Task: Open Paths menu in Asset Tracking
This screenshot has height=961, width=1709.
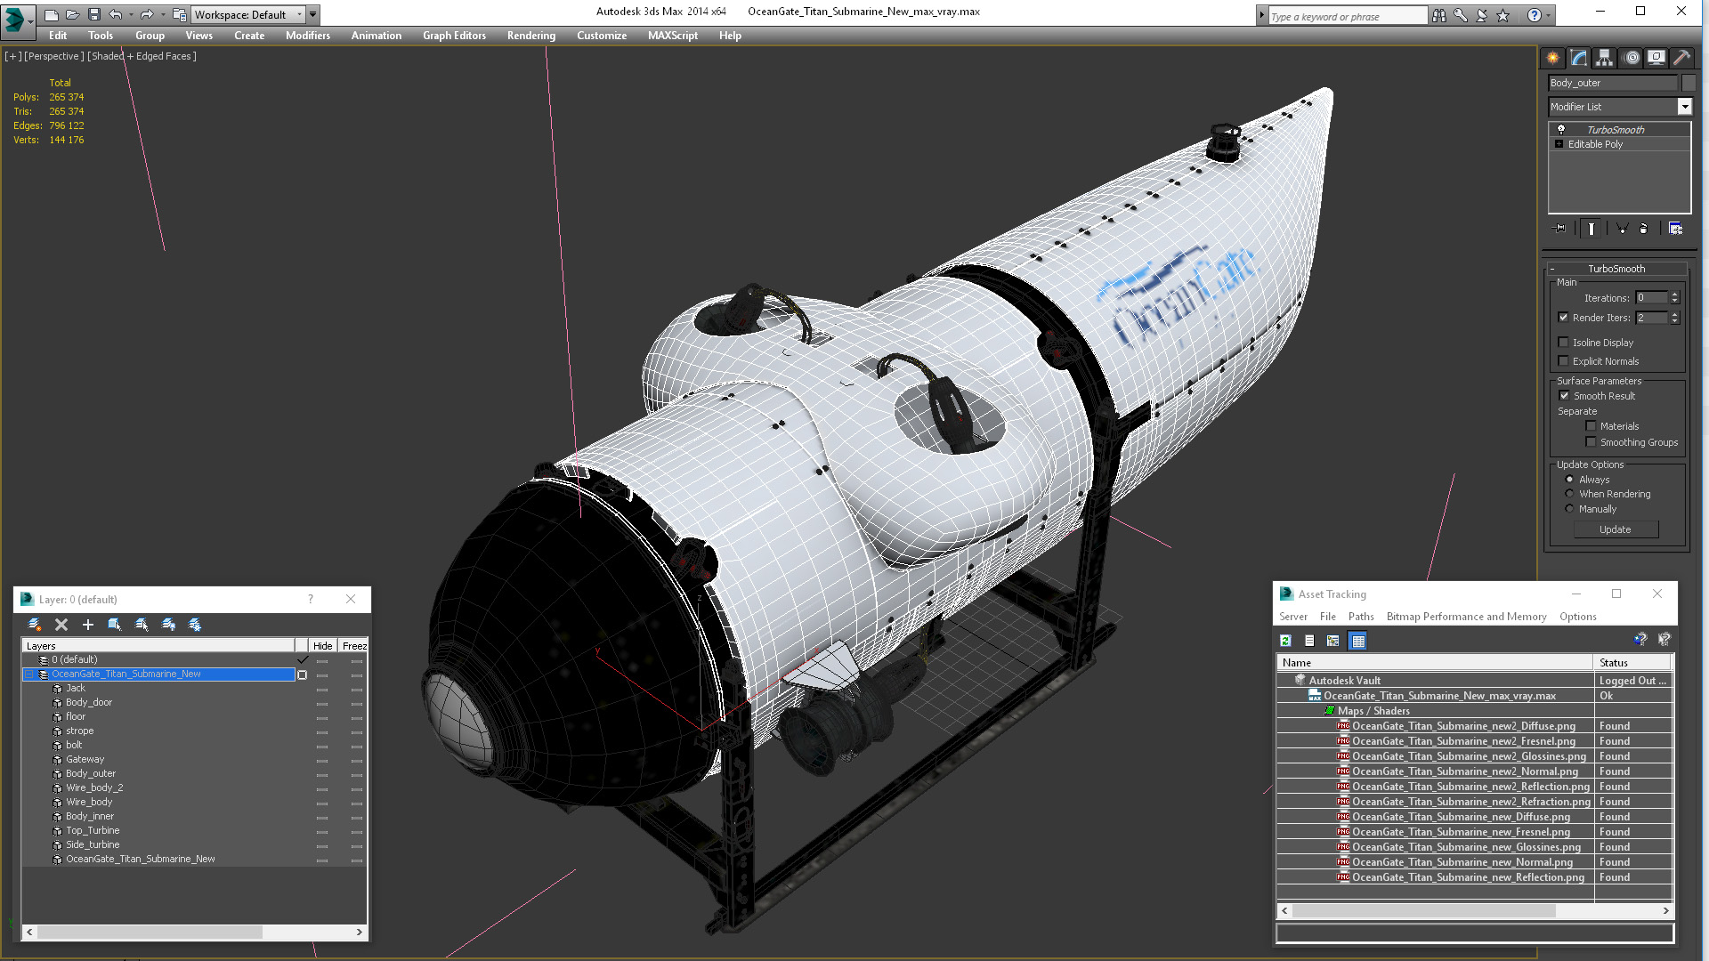Action: (x=1361, y=617)
